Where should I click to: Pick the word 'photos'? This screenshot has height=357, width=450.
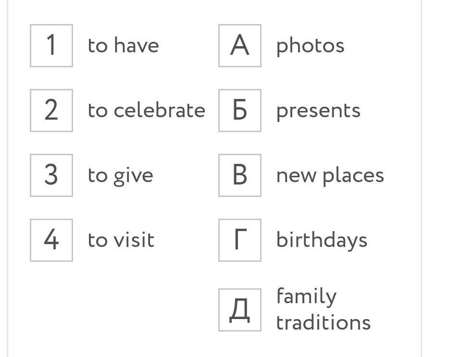pyautogui.click(x=310, y=47)
